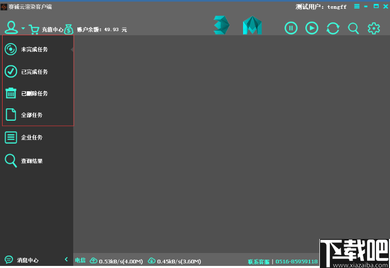Click the app logo in title bar
The height and width of the screenshot is (268, 390).
tap(4, 7)
